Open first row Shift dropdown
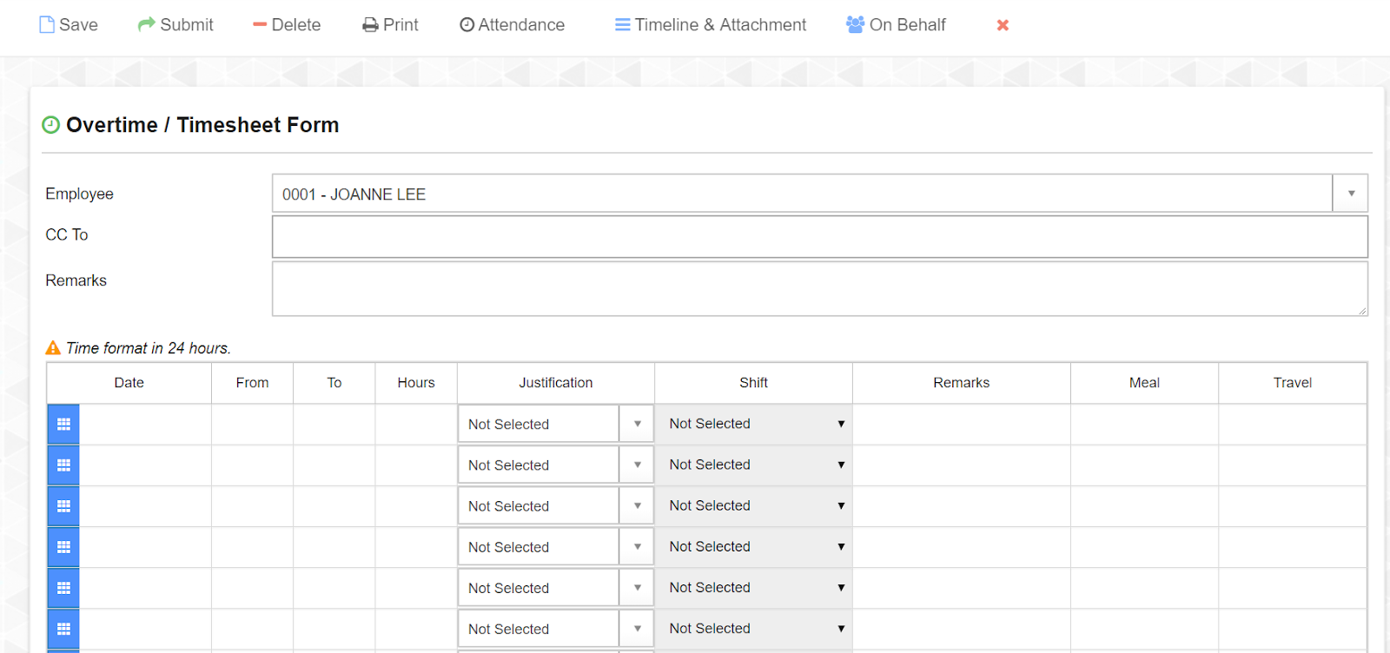Image resolution: width=1390 pixels, height=653 pixels. [753, 424]
